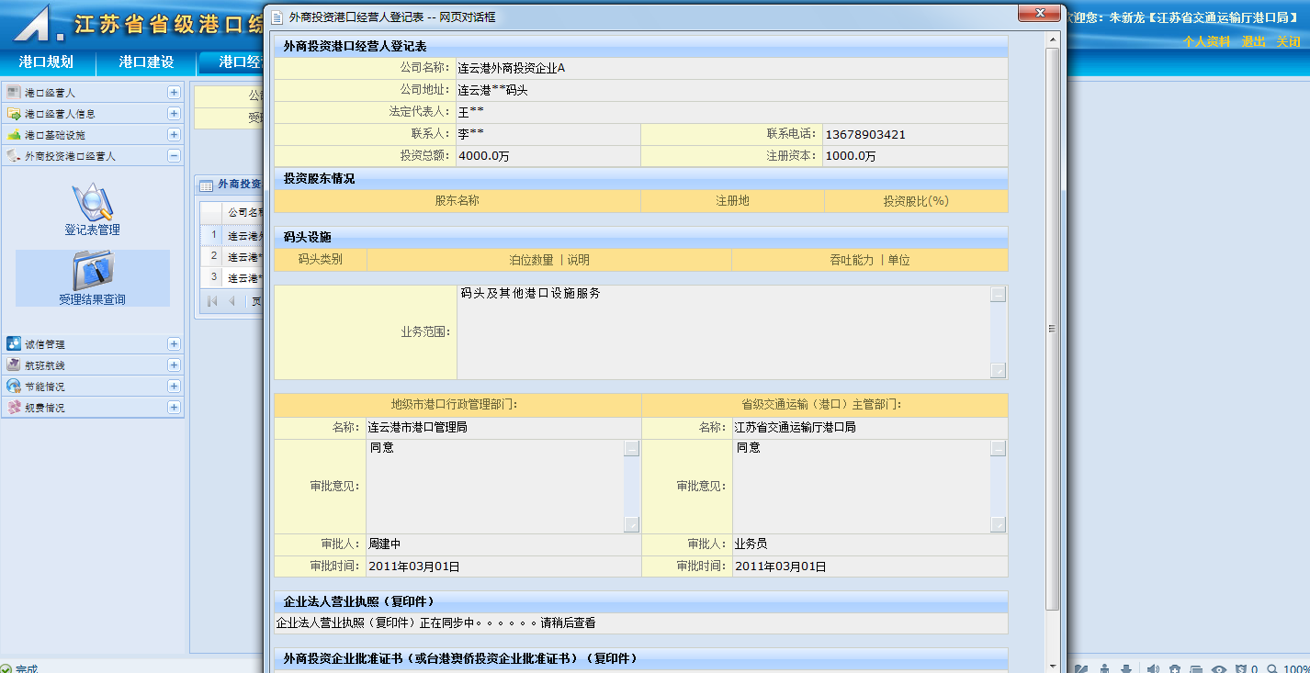This screenshot has height=673, width=1310.
Task: Expand the 港口经营人 section with plus button
Action: 174,93
